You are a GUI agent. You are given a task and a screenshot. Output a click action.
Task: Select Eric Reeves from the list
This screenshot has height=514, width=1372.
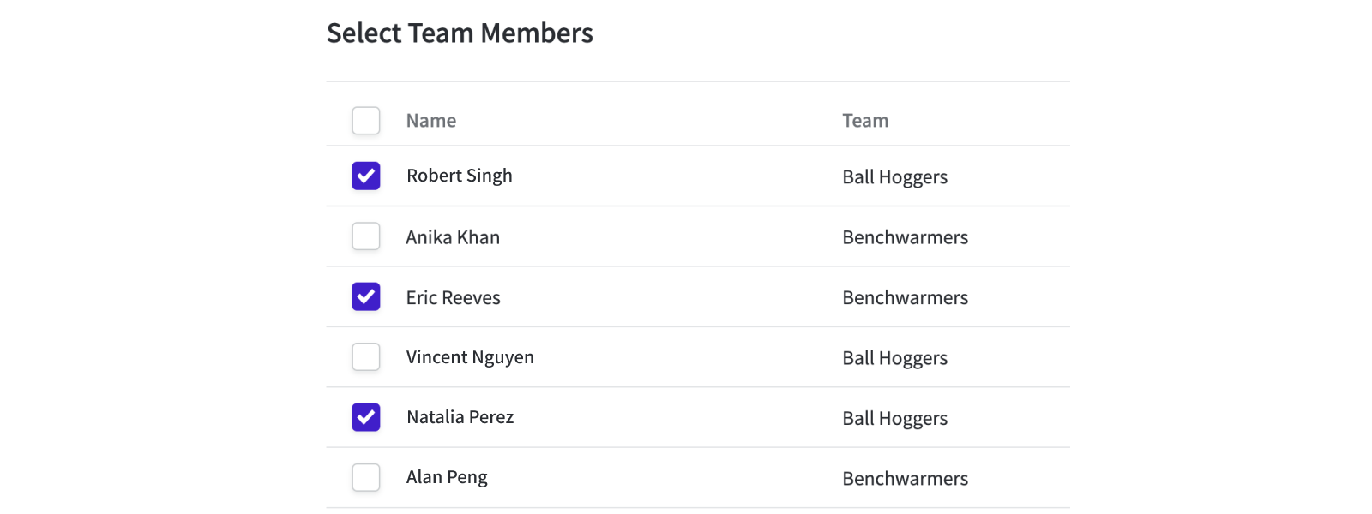tap(453, 296)
